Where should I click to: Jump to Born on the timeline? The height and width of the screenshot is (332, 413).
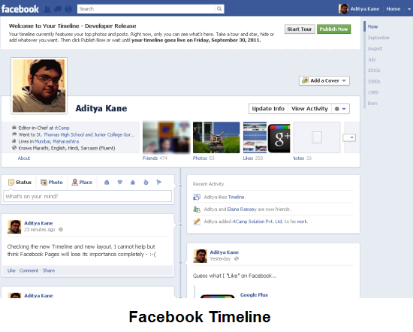tap(372, 104)
